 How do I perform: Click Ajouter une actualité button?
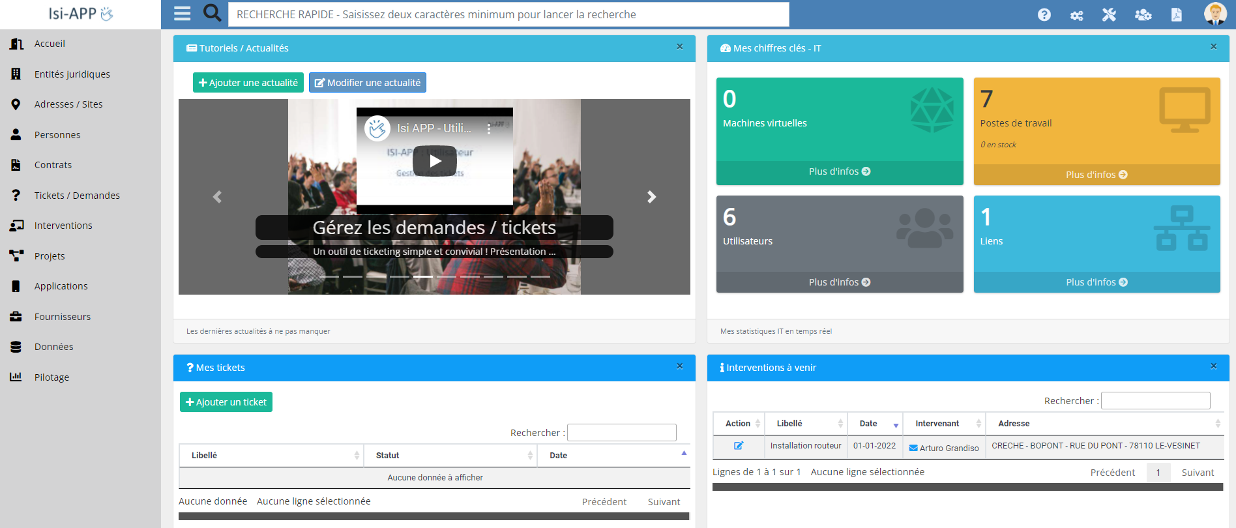248,83
